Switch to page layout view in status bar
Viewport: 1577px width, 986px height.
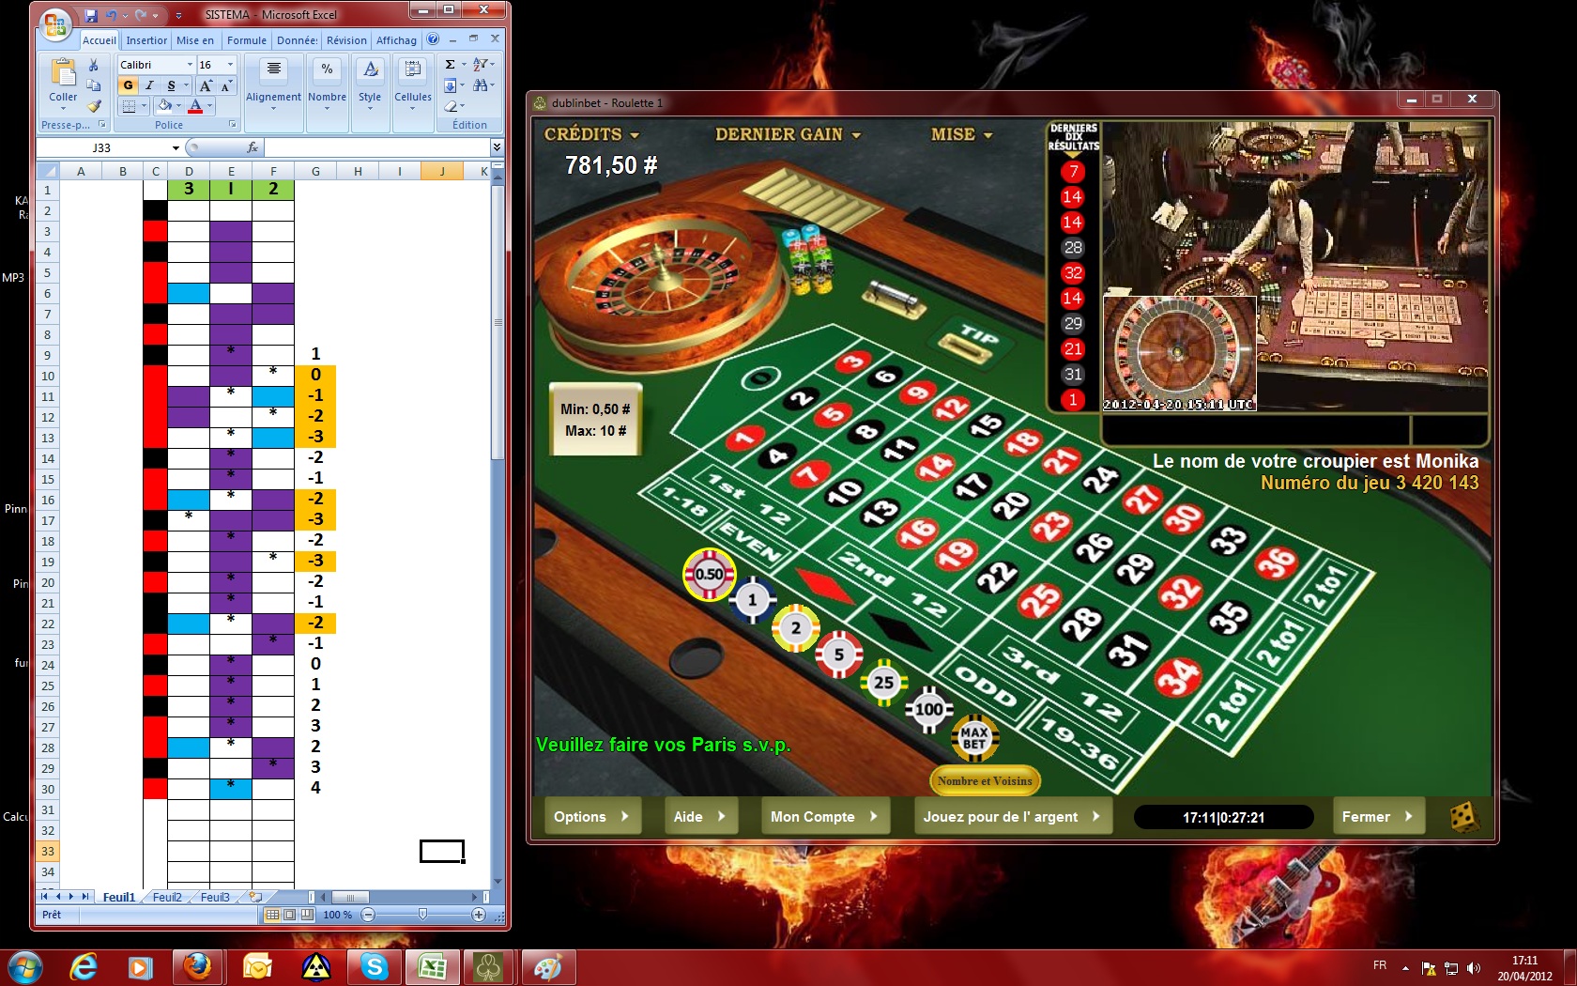290,915
